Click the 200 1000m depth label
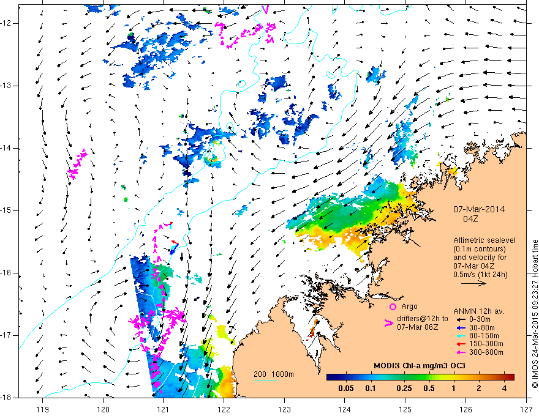Viewport: 539px width, 416px height. (x=274, y=374)
